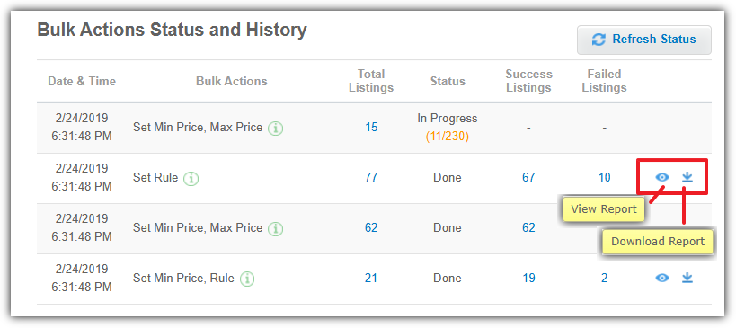Viewport: 736px width, 328px height.
Task: Download report for Set Min Price, Rule row
Action: tap(687, 279)
